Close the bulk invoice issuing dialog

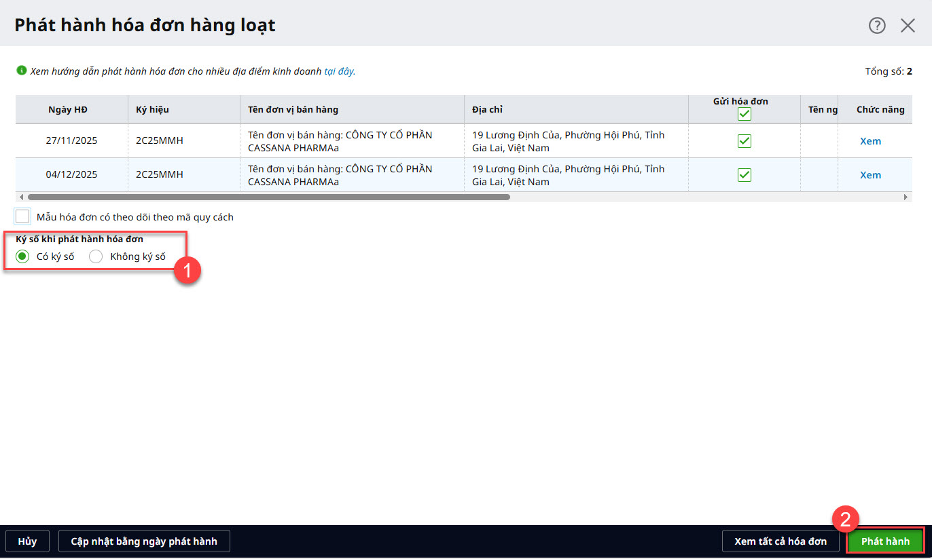pyautogui.click(x=908, y=26)
